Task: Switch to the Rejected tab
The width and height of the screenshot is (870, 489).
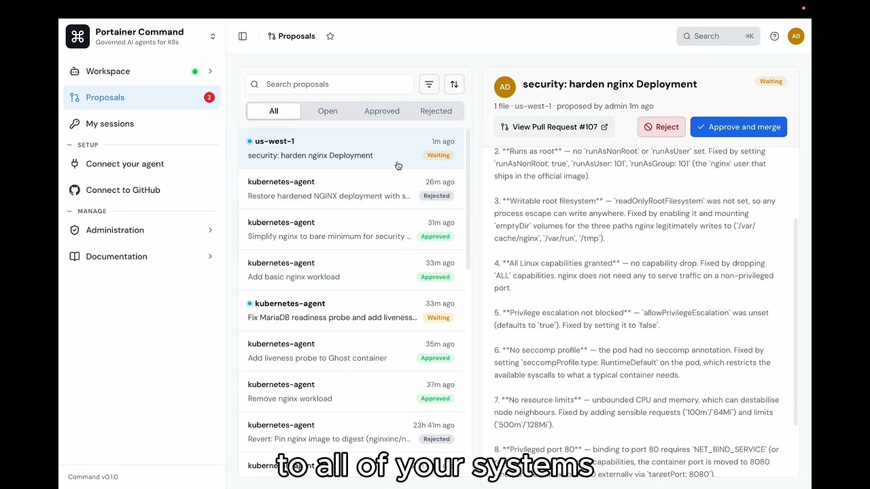Action: click(436, 111)
